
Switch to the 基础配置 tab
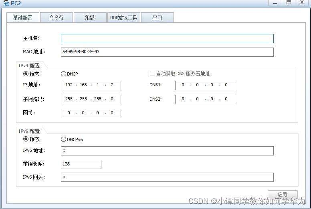pos(23,18)
